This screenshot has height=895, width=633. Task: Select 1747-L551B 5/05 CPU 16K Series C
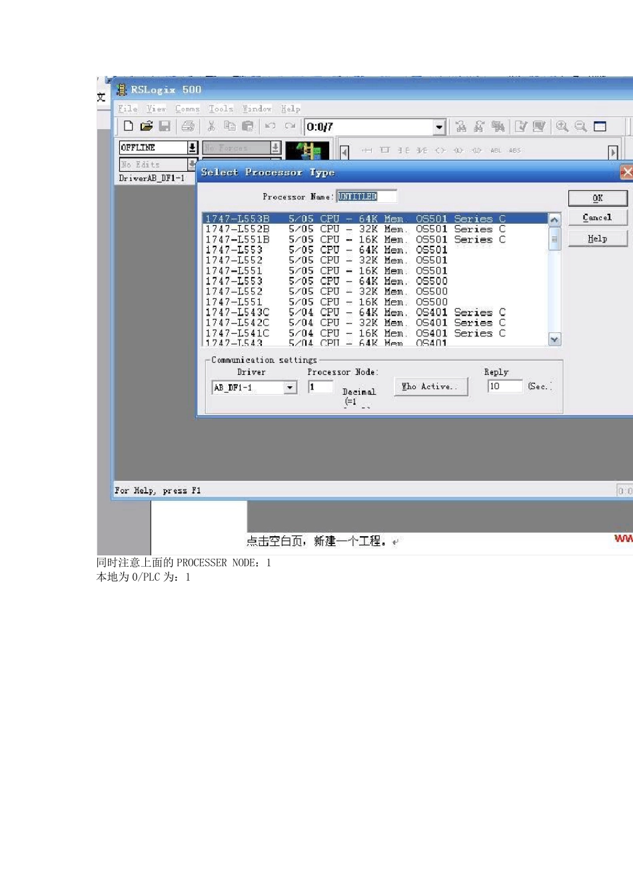[x=374, y=239]
